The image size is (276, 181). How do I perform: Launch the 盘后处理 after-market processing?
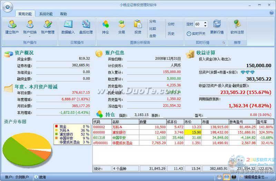86,27
